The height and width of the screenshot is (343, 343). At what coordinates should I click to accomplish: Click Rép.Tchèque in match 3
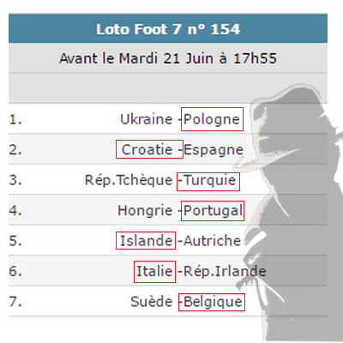[129, 180]
